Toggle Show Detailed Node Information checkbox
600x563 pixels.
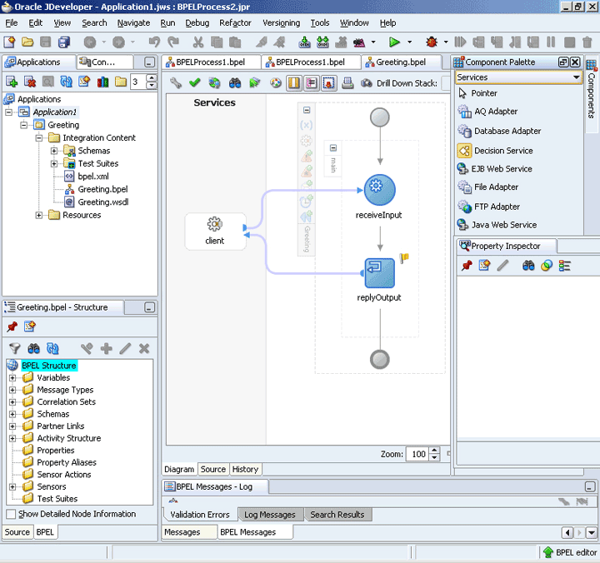[x=11, y=514]
